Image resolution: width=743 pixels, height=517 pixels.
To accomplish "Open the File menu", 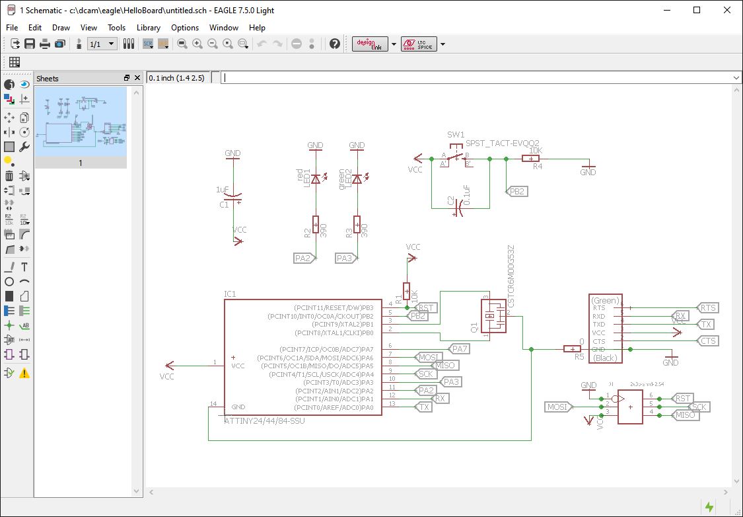I will [x=12, y=28].
